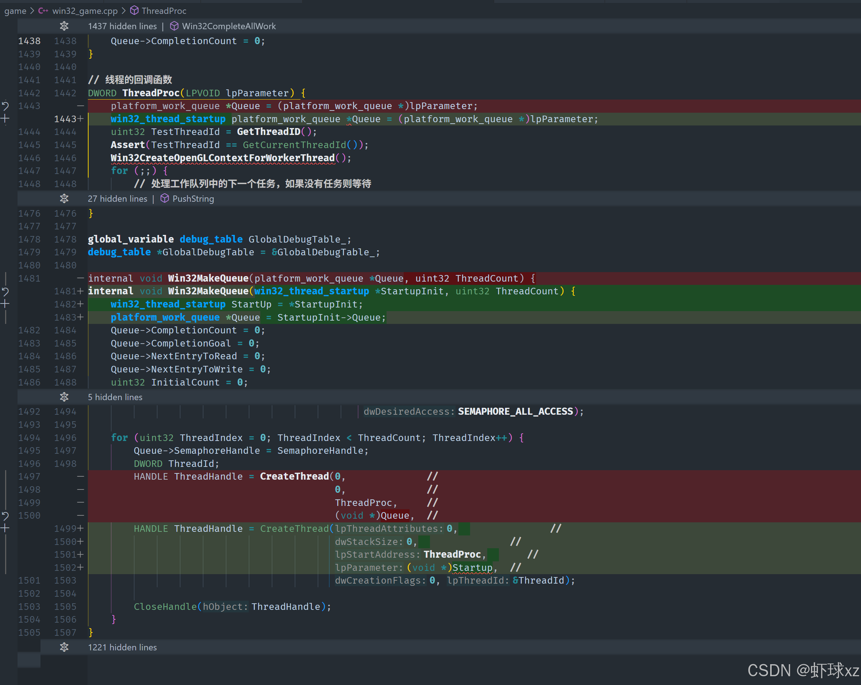861x685 pixels.
Task: Unfold the 1221 hidden lines region
Action: 64,647
